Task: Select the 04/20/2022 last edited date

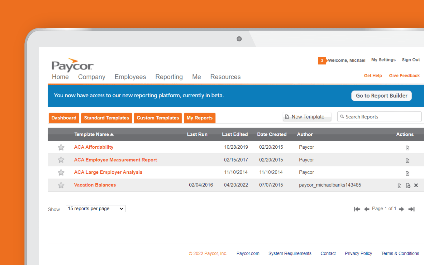Action: 236,185
